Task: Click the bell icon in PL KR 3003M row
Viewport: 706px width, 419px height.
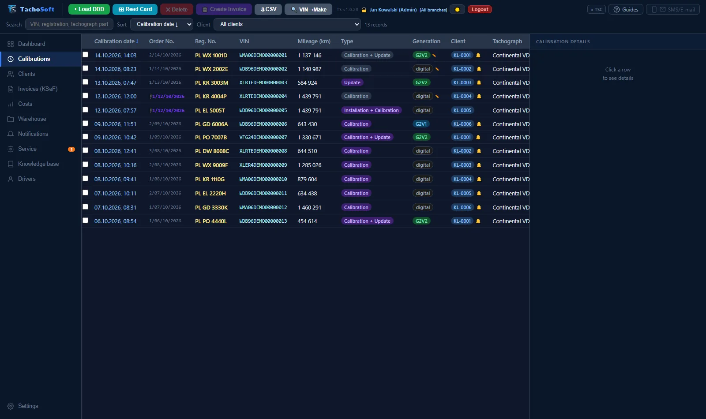Action: 479,82
